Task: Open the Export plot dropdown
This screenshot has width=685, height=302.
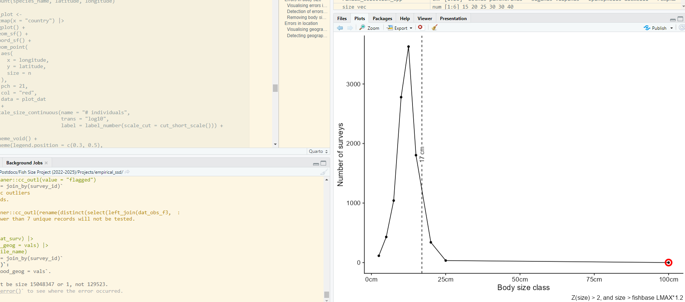Action: [399, 28]
